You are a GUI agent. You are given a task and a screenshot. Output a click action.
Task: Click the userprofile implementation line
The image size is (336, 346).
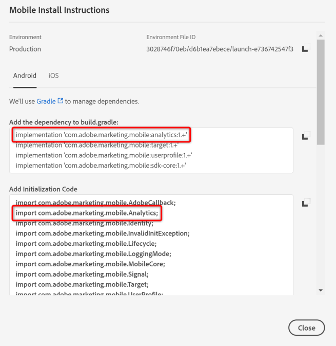(104, 155)
